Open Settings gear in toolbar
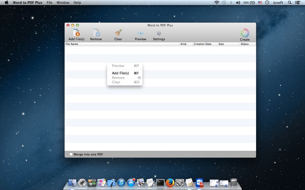 click(x=159, y=33)
